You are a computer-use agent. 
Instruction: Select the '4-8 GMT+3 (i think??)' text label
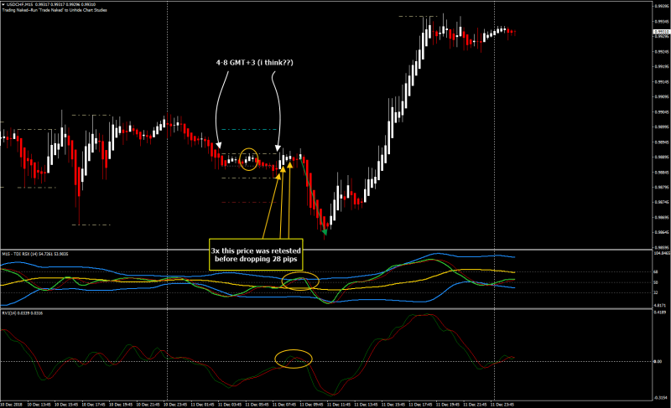(x=255, y=62)
